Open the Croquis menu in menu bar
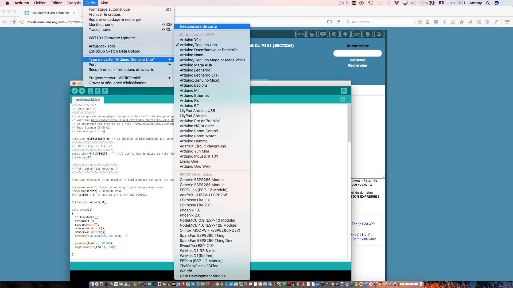Image resolution: width=513 pixels, height=288 pixels. [x=74, y=3]
